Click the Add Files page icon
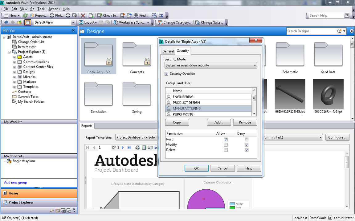The height and width of the screenshot is (221, 355). point(91,16)
